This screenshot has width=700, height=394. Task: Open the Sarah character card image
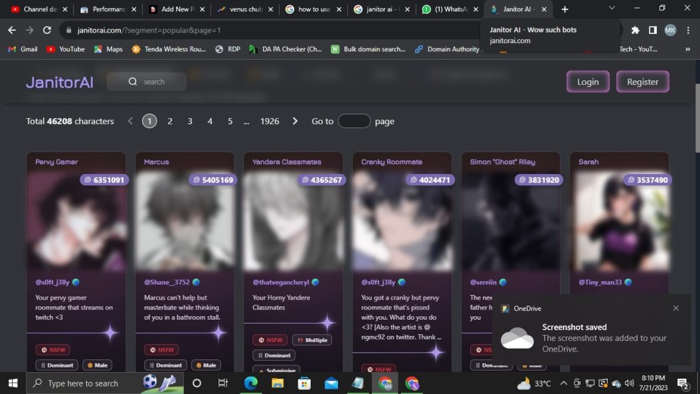click(x=619, y=221)
